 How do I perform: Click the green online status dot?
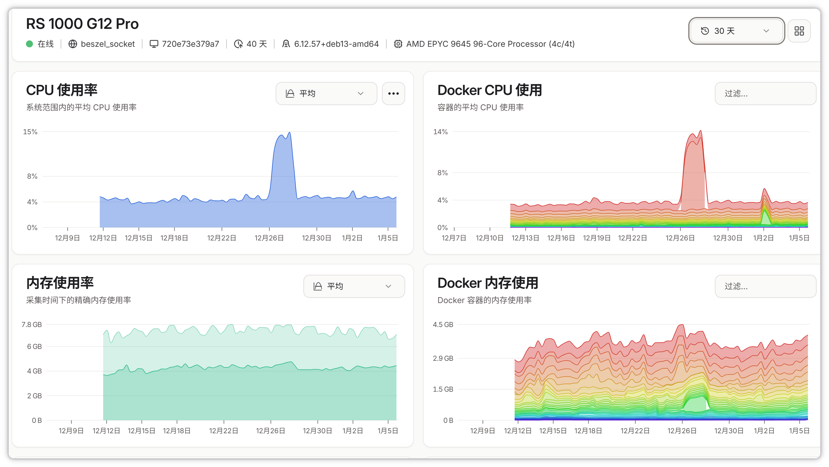point(29,44)
